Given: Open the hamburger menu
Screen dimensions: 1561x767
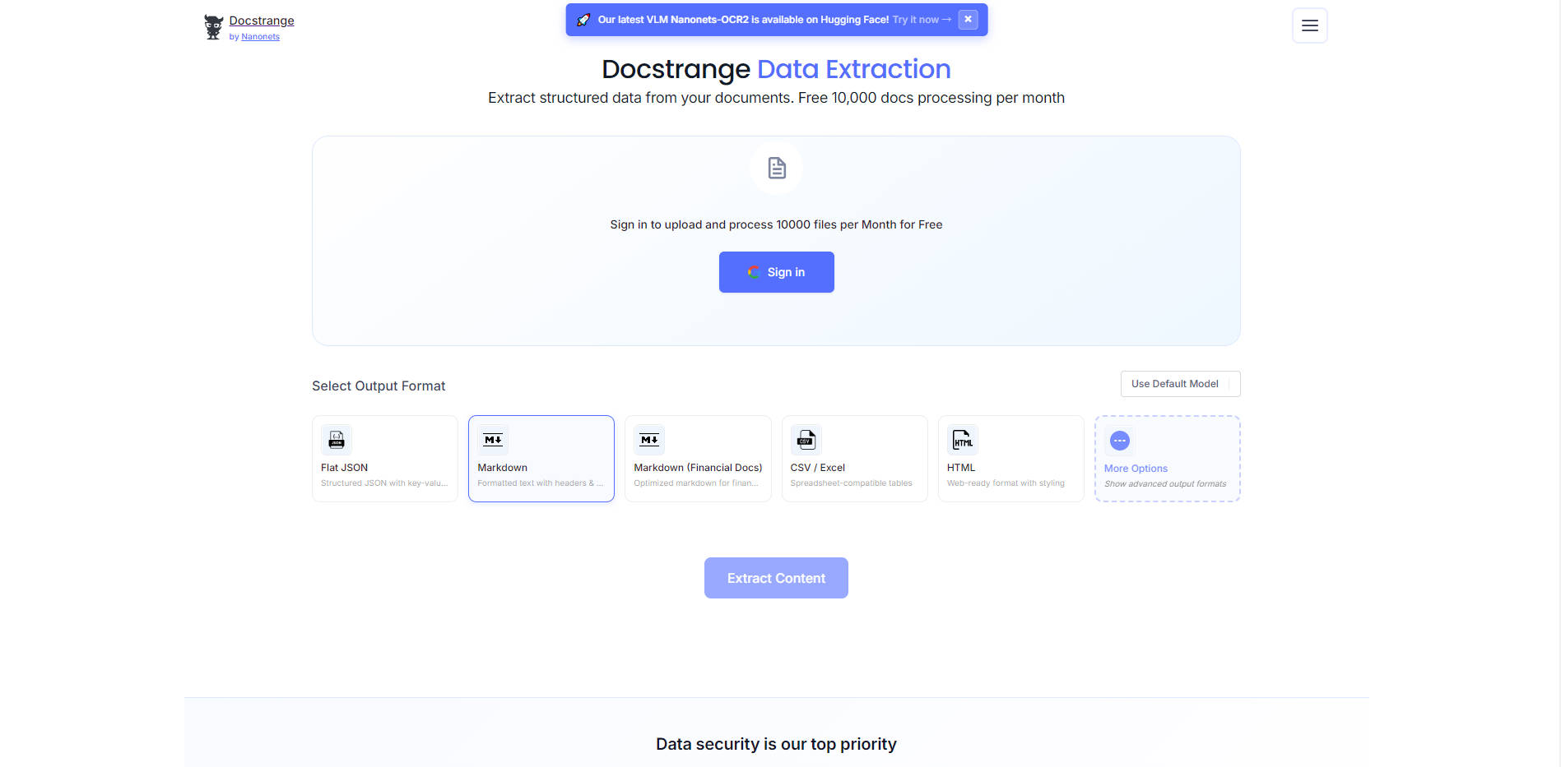Looking at the screenshot, I should [1309, 25].
